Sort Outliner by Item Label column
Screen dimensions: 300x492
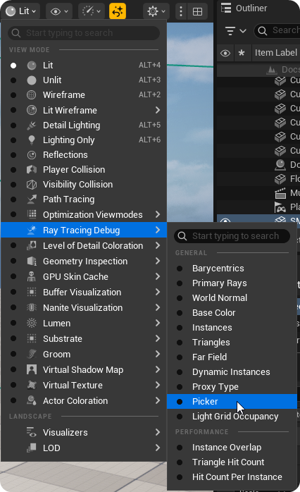(x=275, y=53)
